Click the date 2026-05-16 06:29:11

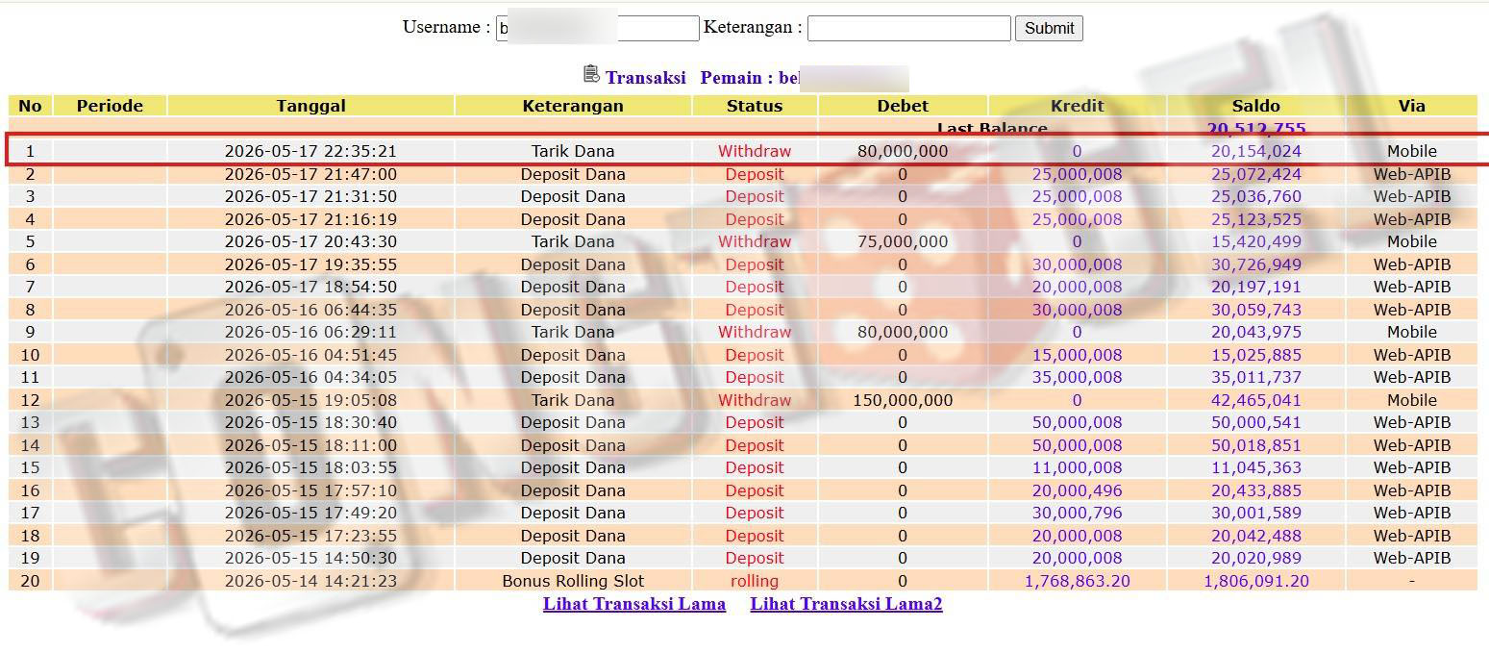pyautogui.click(x=310, y=332)
